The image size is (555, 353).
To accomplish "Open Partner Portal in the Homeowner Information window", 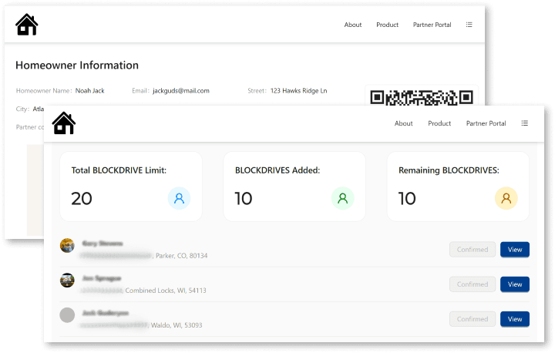I will tap(432, 25).
